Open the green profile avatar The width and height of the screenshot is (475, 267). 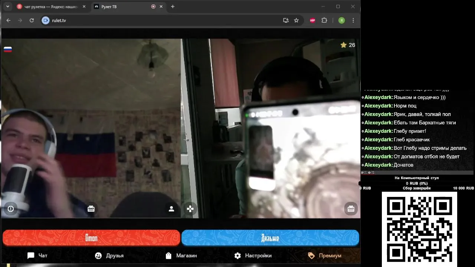(342, 20)
